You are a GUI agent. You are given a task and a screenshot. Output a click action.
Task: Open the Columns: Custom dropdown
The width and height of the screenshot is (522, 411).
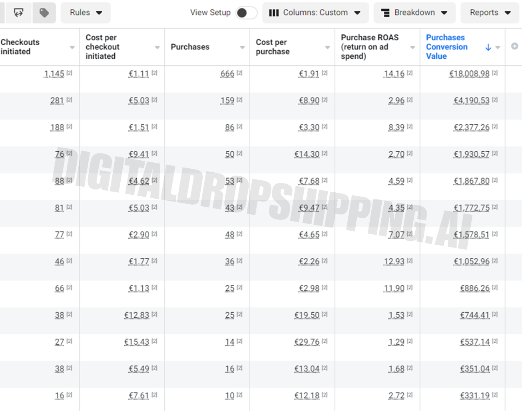[x=315, y=13]
